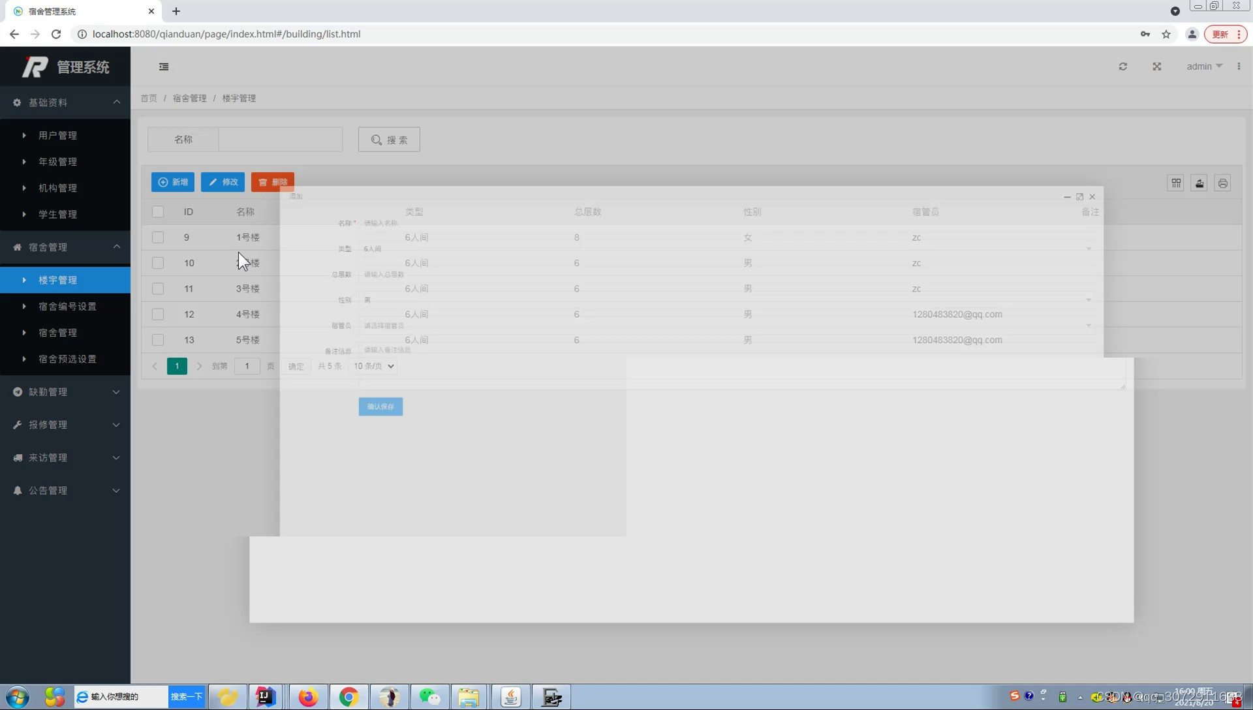Open the 宿管员 dropdown in the dialog

tap(728, 326)
